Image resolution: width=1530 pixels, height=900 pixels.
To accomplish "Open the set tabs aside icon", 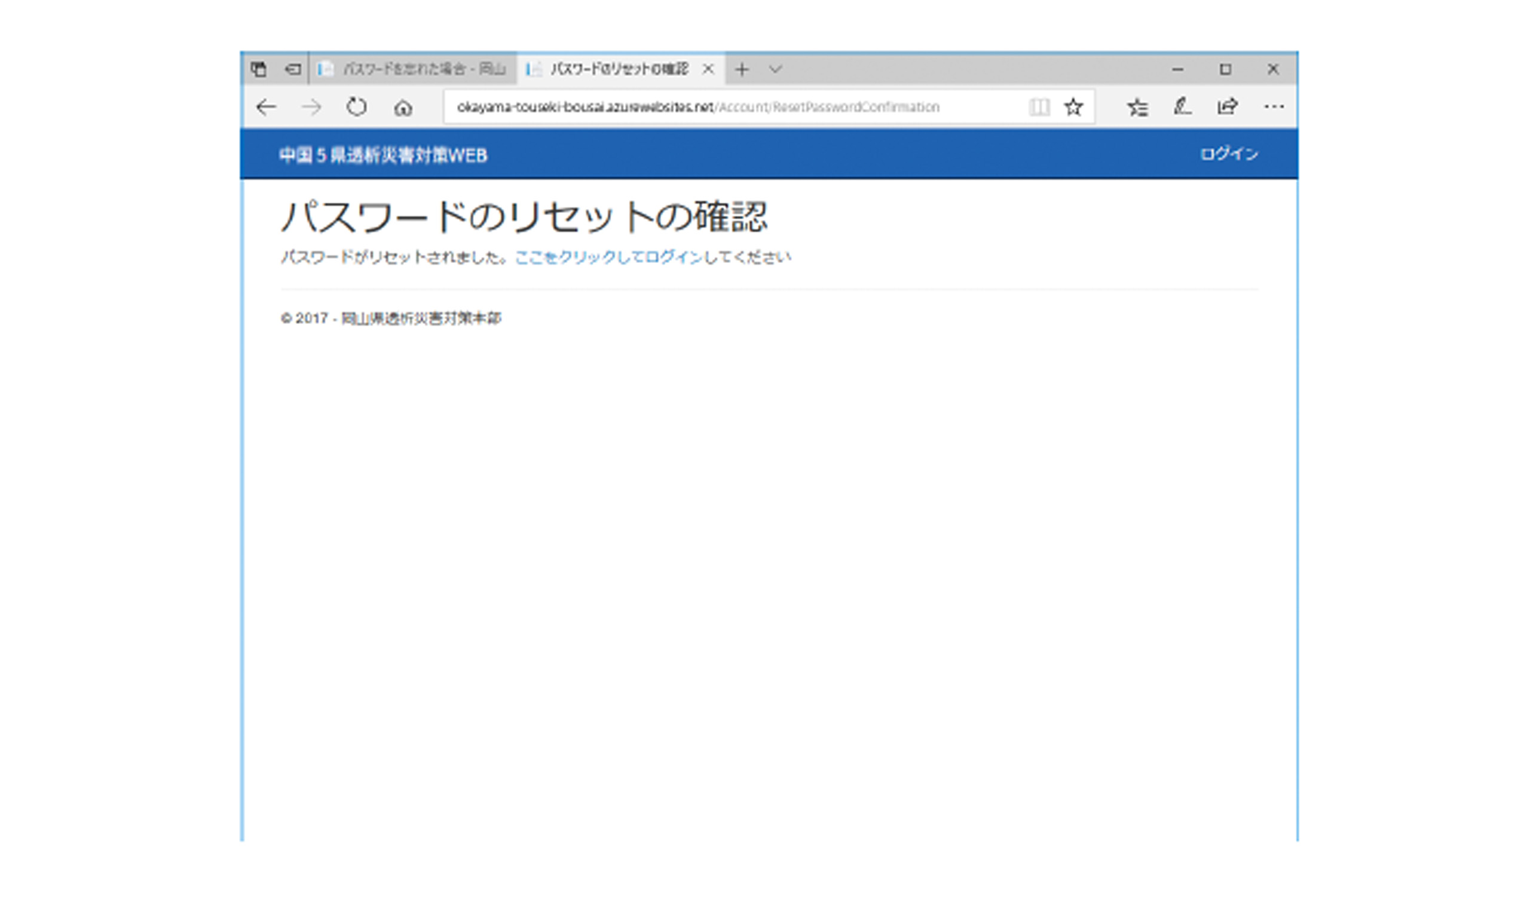I will pos(293,69).
